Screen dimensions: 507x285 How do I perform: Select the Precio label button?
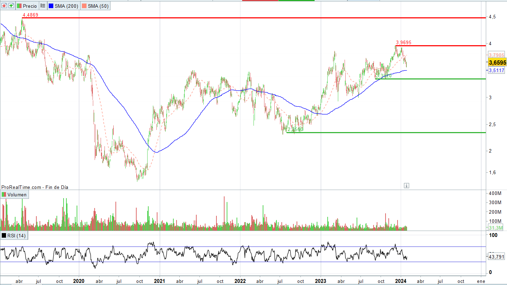point(30,6)
